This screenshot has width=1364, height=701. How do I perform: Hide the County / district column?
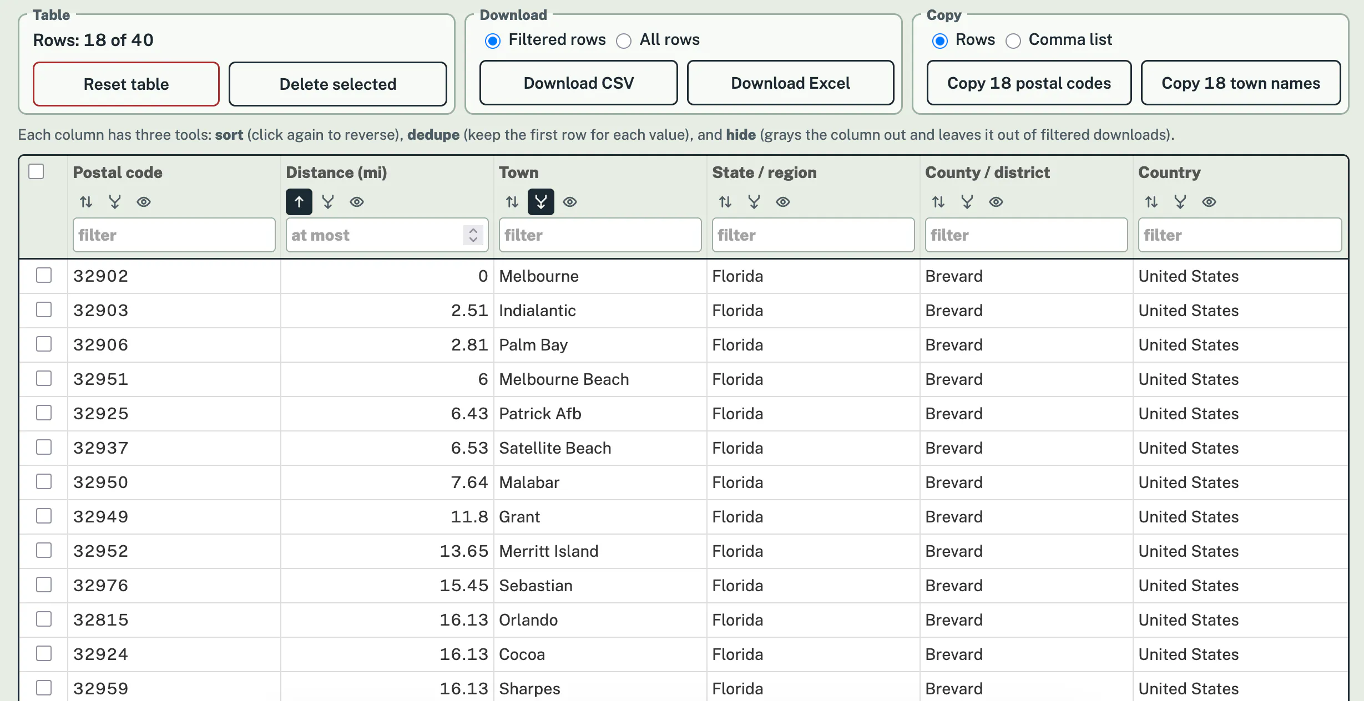tap(996, 202)
